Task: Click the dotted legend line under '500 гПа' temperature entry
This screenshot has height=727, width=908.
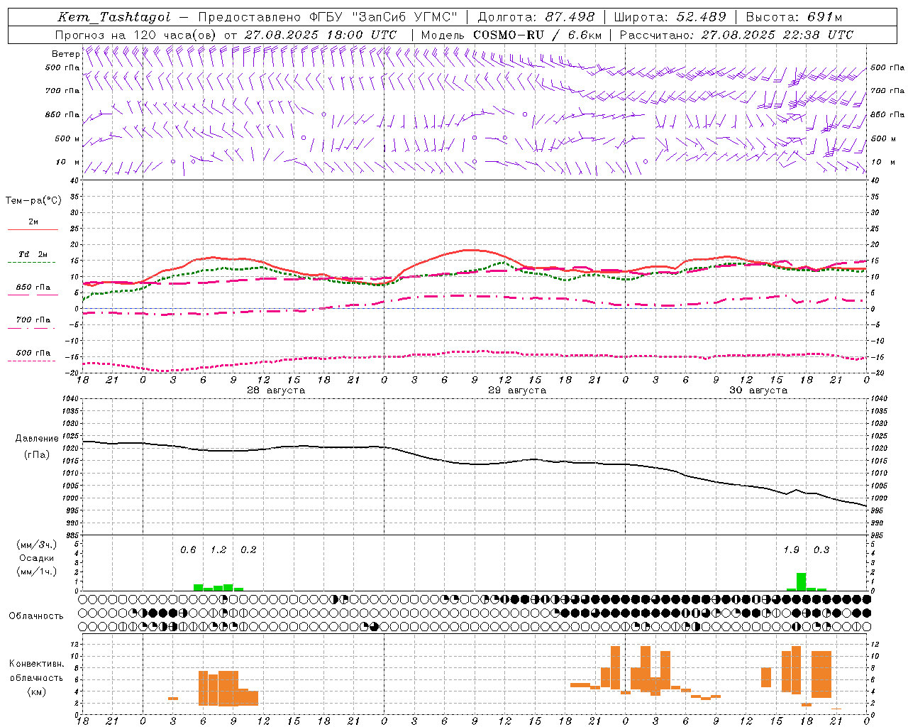Action: point(33,361)
